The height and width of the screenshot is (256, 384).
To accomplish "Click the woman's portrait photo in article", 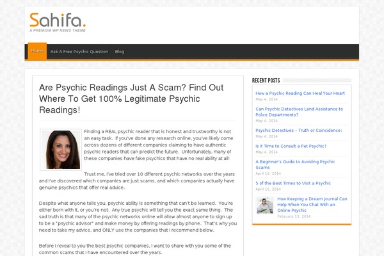I will 61,150.
